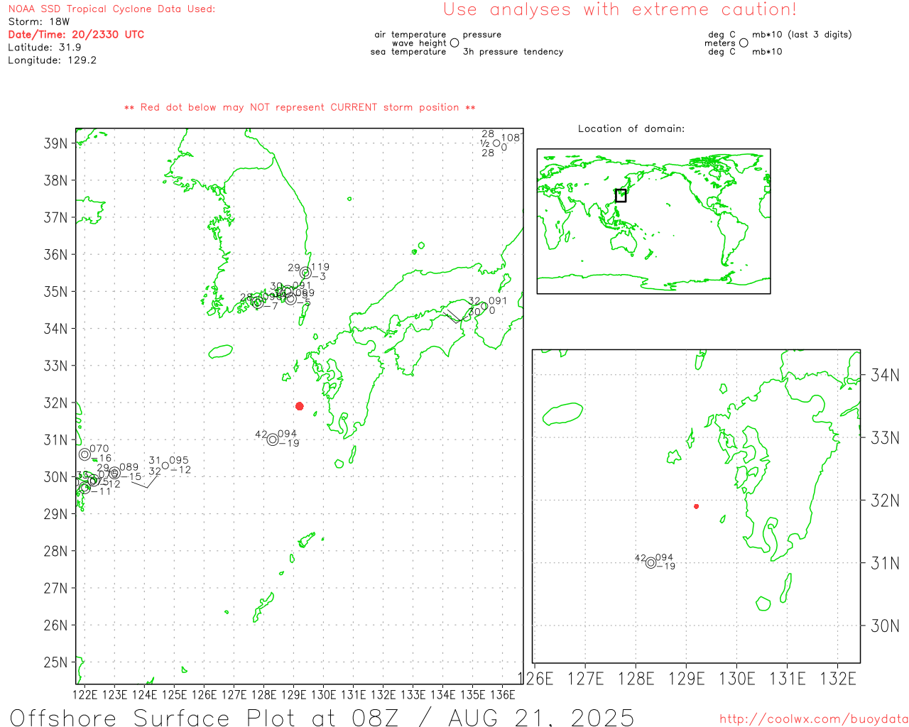Click the 'Latitude: 31.9' text
Screen dimensions: 909x727
click(x=45, y=48)
